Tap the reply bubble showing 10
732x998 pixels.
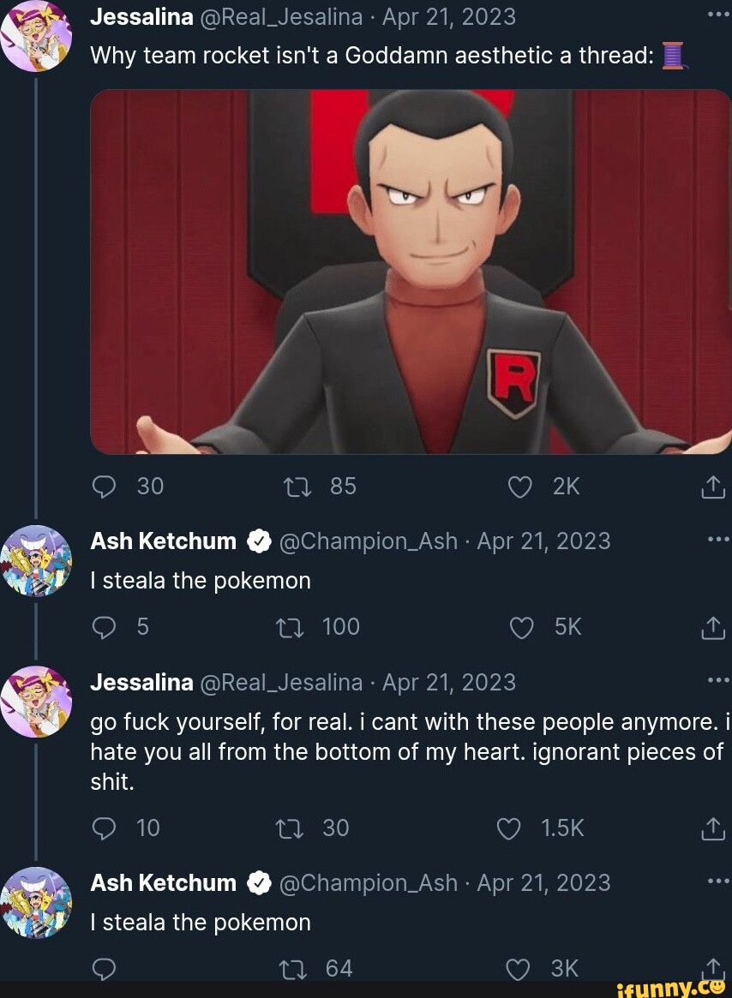pyautogui.click(x=104, y=828)
